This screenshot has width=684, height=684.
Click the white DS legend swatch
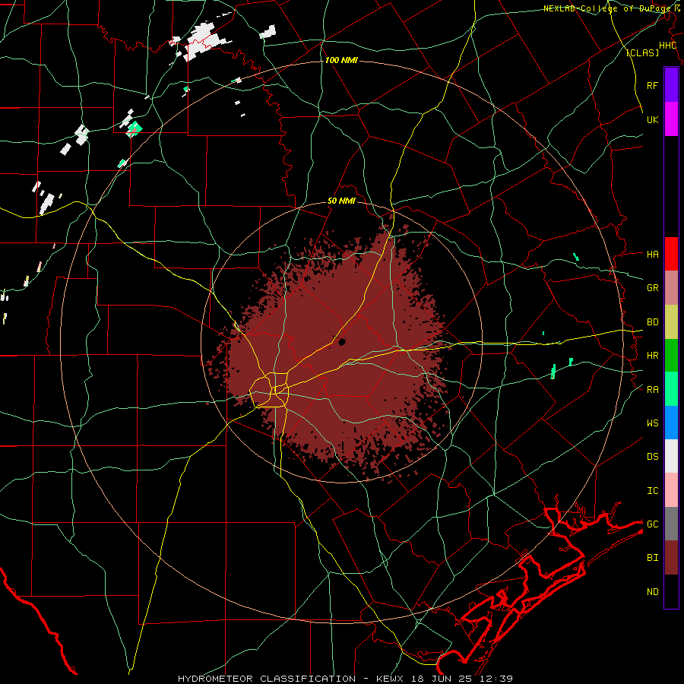671,456
